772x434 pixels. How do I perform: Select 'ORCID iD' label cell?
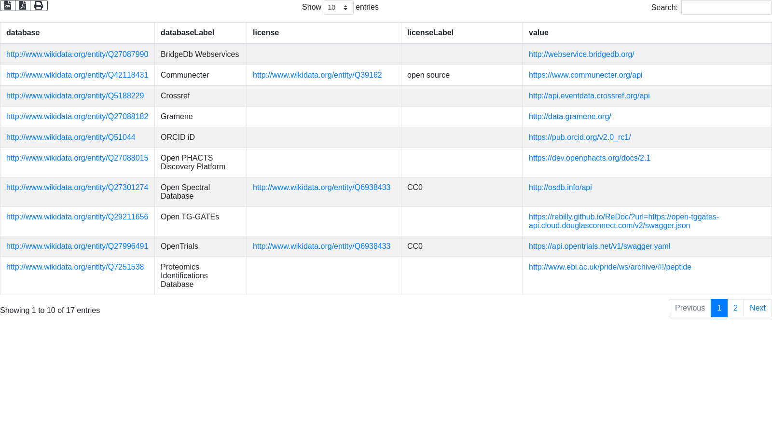pos(201,137)
